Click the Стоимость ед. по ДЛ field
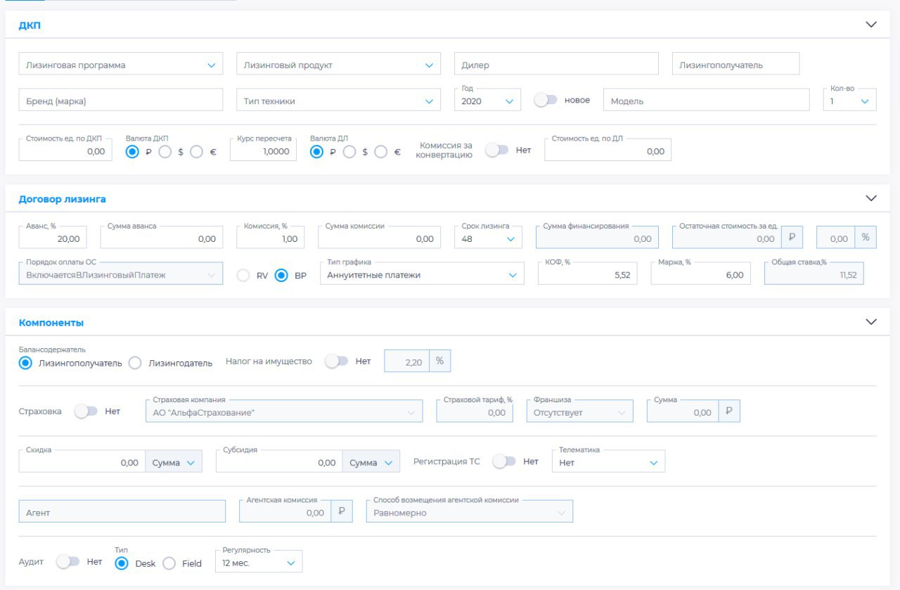Screen dimensions: 900x590 (607, 150)
